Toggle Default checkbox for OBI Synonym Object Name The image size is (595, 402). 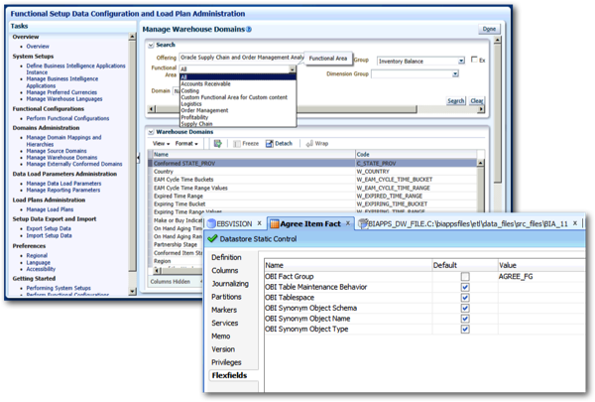pos(465,319)
